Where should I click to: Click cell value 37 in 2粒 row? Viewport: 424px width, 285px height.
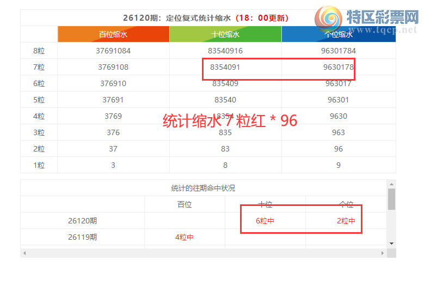(113, 149)
